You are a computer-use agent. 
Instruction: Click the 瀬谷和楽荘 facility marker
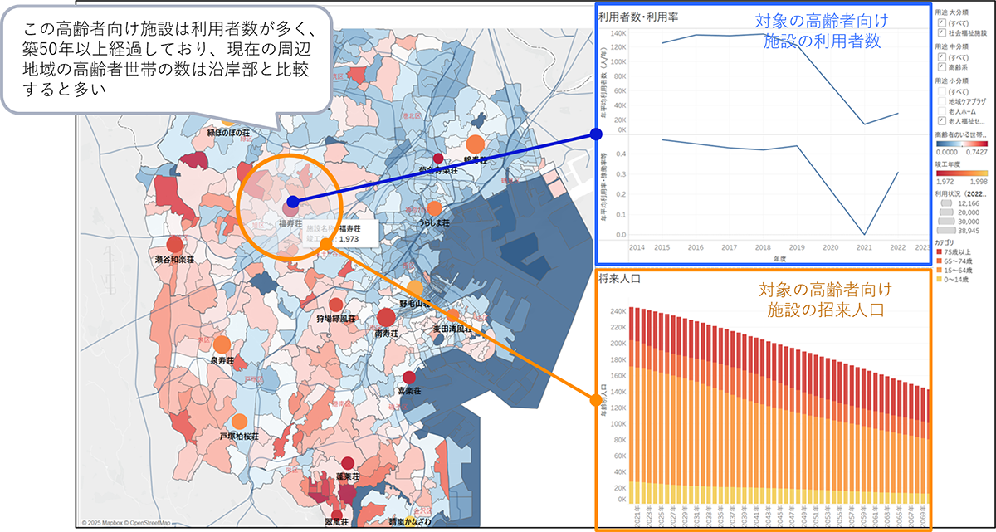(174, 245)
